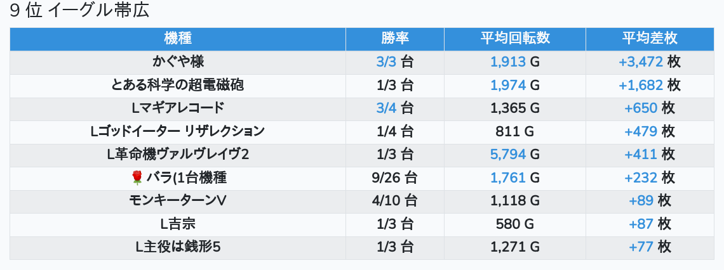
Task: Click L主役は銭形5 in table
Action: (x=178, y=247)
